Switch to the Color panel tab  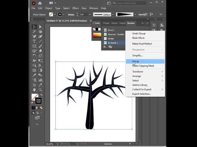tap(97, 23)
